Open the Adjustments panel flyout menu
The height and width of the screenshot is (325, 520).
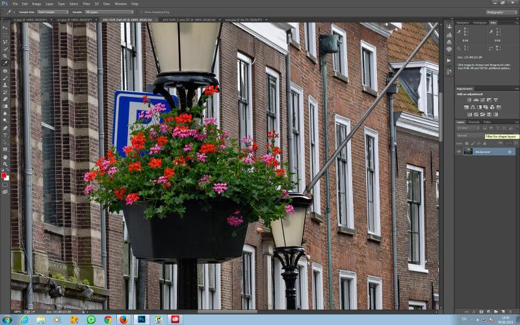[517, 89]
